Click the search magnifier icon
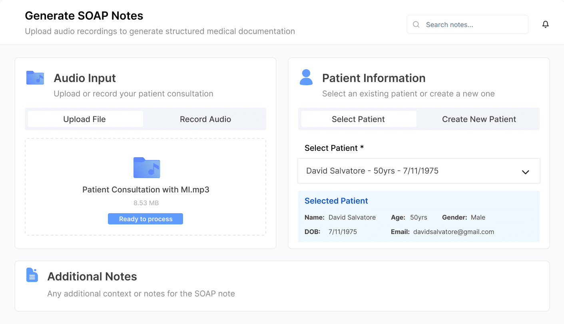 point(416,24)
